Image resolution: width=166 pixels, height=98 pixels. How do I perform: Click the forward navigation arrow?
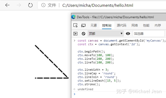(19, 5)
